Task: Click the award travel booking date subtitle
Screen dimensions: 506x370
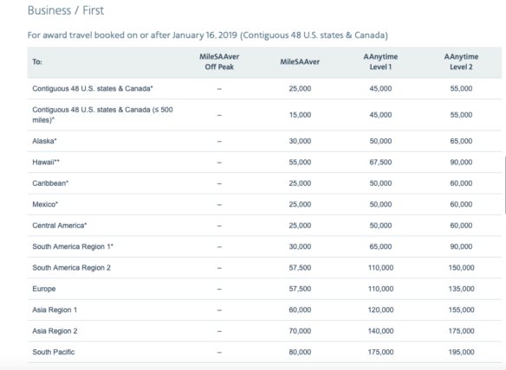Action: [x=207, y=35]
